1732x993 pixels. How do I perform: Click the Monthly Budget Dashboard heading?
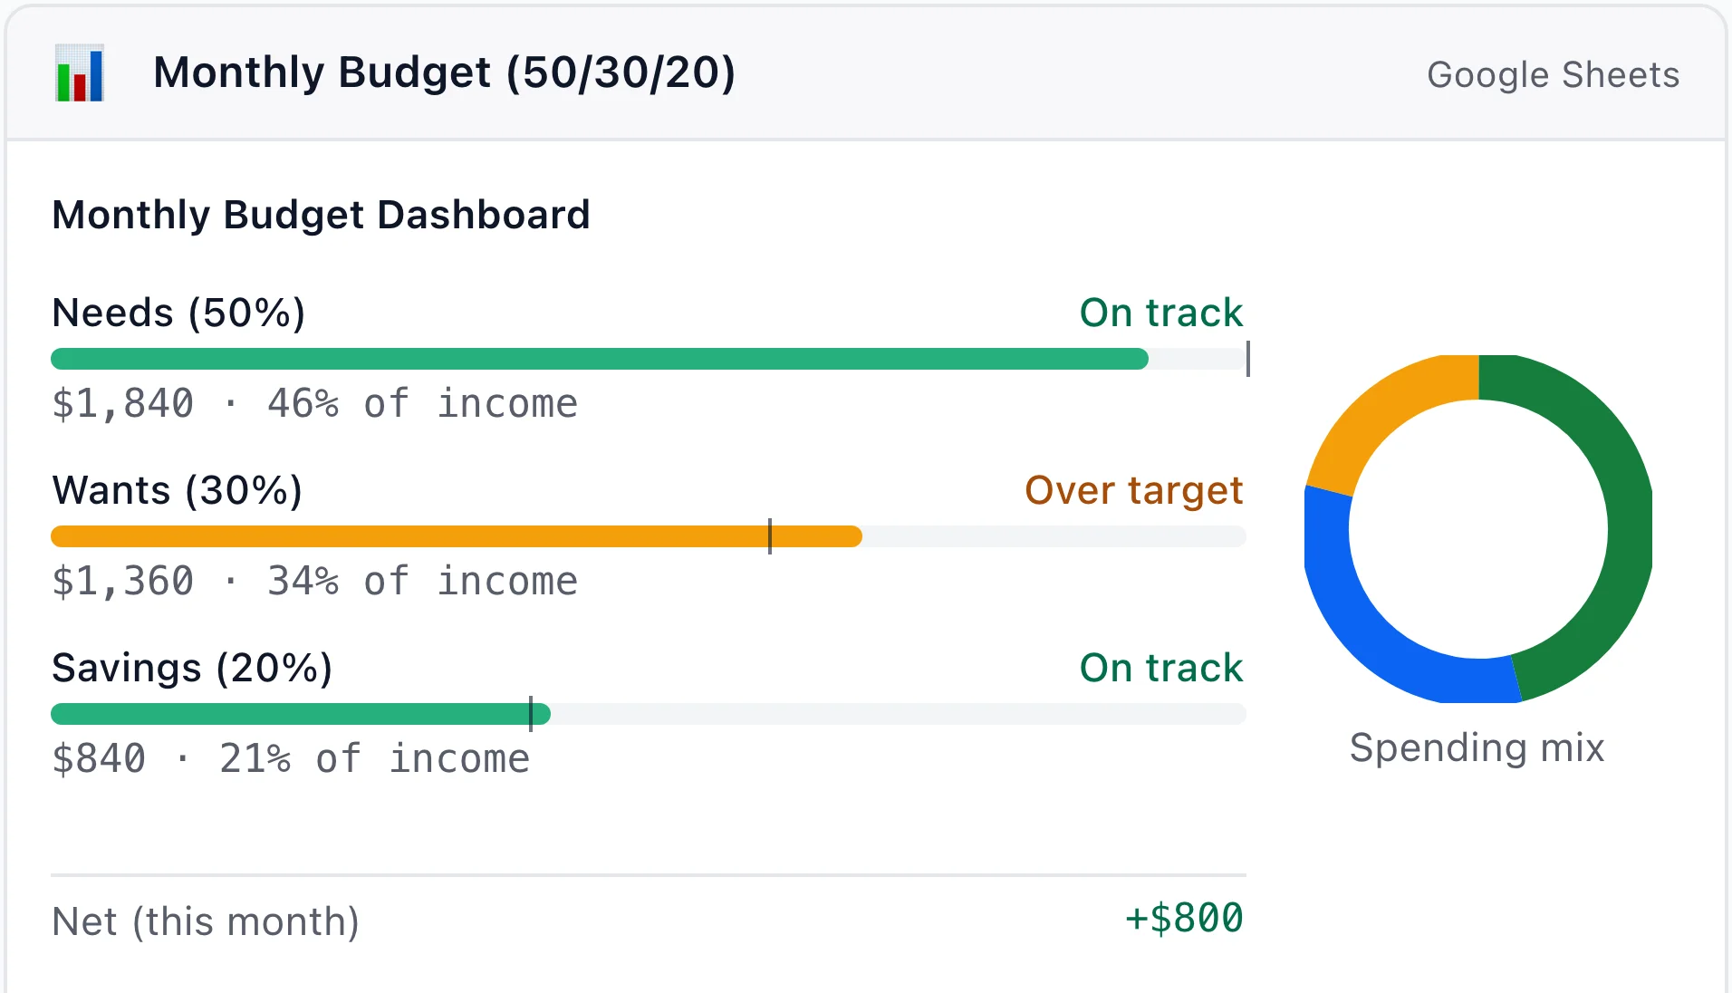pos(321,215)
